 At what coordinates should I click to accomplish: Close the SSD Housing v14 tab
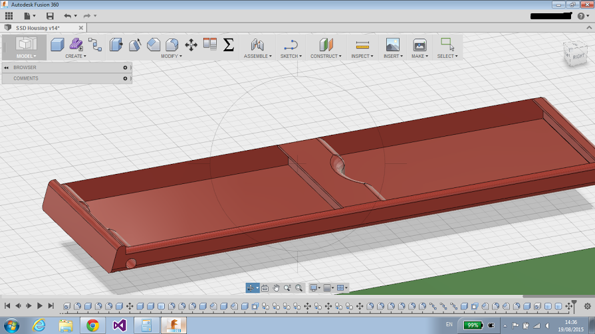click(x=81, y=28)
